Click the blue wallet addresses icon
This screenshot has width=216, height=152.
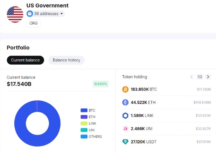(30, 14)
